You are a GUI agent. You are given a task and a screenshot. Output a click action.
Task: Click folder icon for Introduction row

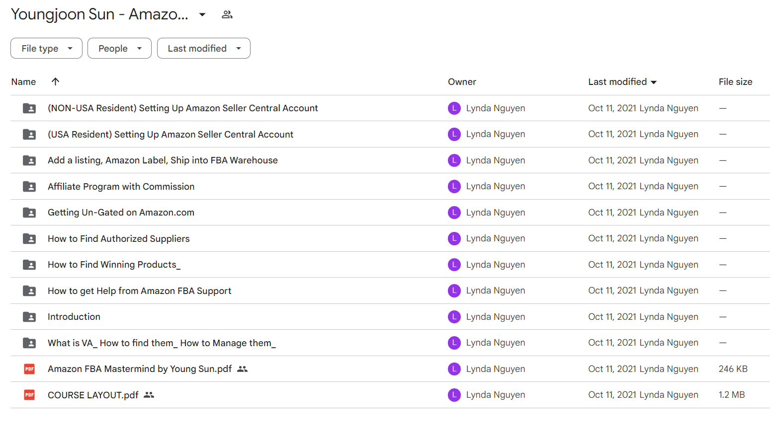tap(29, 317)
